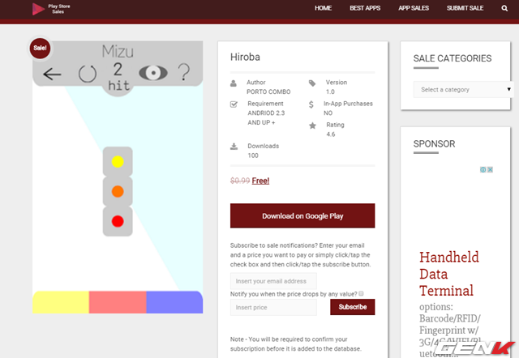This screenshot has width=519, height=358.
Task: Open the HOME menu item
Action: [323, 8]
